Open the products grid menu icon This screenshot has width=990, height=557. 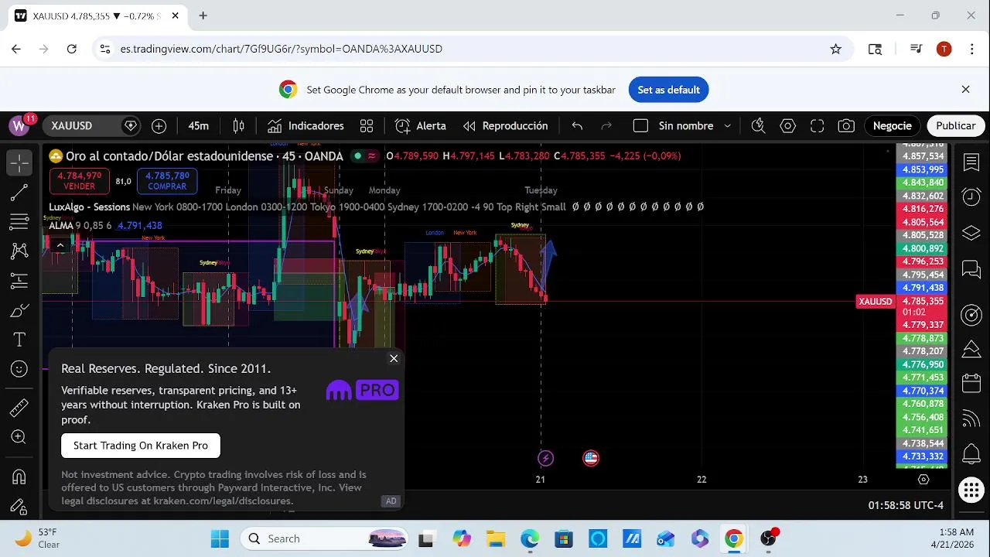[971, 490]
